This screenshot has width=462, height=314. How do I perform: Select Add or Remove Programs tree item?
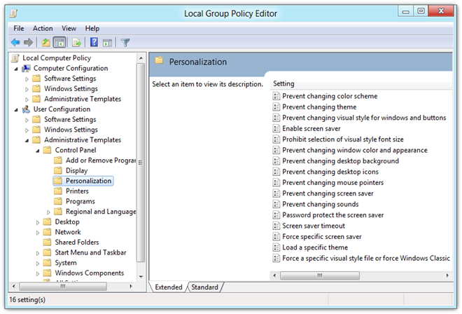coord(101,161)
